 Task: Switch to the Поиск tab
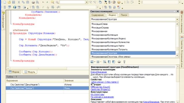click(124, 15)
